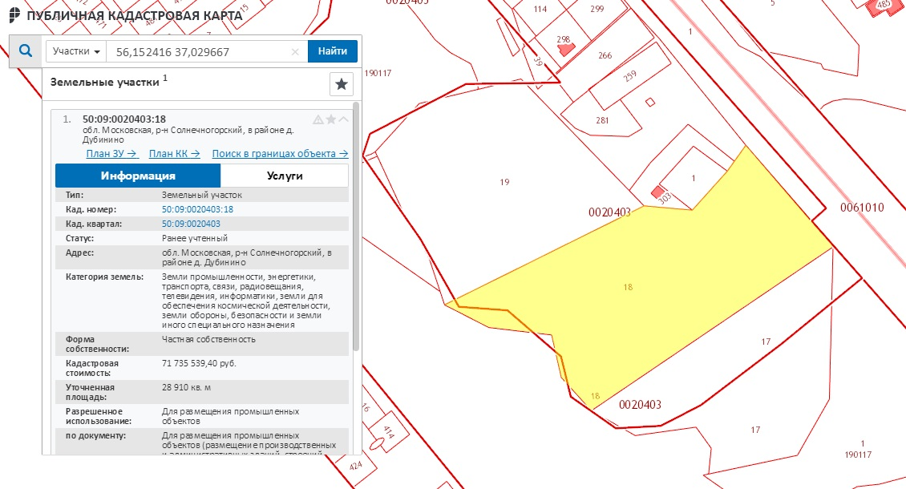The height and width of the screenshot is (489, 906).
Task: Open the Участки search type dropdown
Action: tap(76, 51)
